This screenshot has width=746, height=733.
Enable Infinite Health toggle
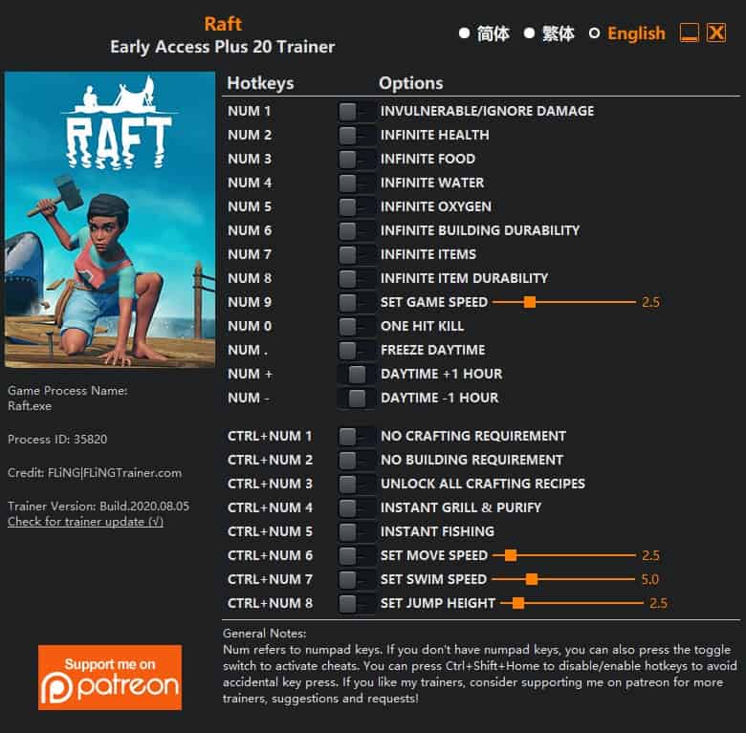tap(357, 136)
